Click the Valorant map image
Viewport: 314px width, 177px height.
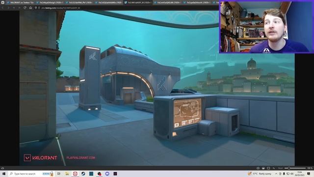click(157, 88)
